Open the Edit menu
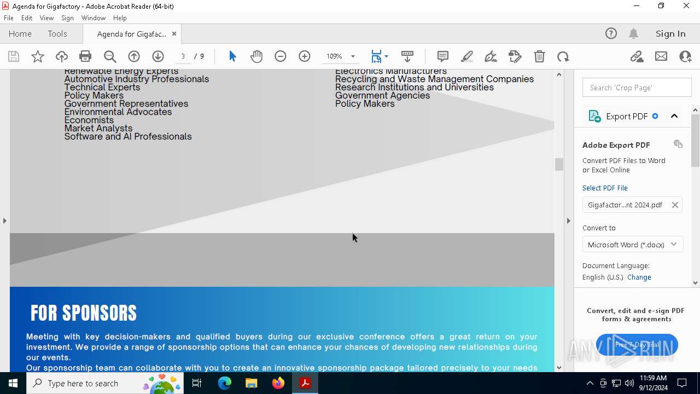Image resolution: width=700 pixels, height=394 pixels. point(27,18)
